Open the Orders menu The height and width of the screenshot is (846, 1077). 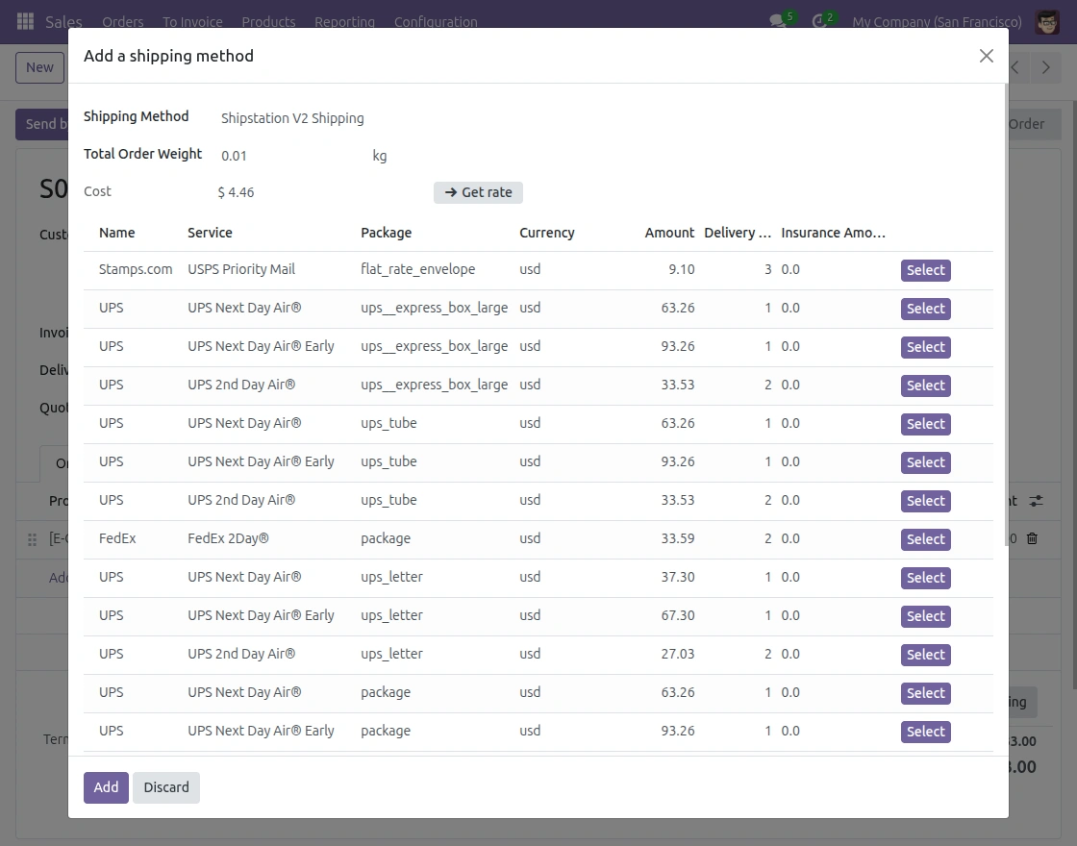122,21
